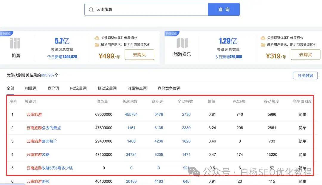Click 今日新增1,492,026 text

pos(62,57)
